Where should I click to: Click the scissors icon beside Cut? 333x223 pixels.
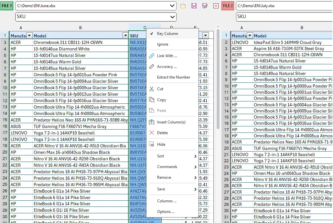152,89
